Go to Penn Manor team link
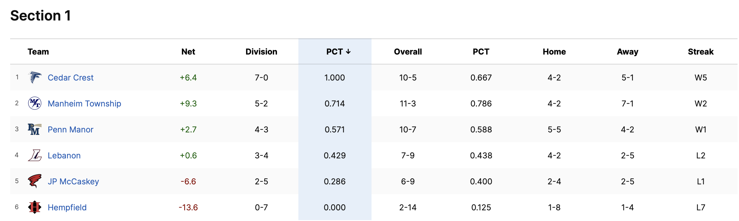 (71, 130)
